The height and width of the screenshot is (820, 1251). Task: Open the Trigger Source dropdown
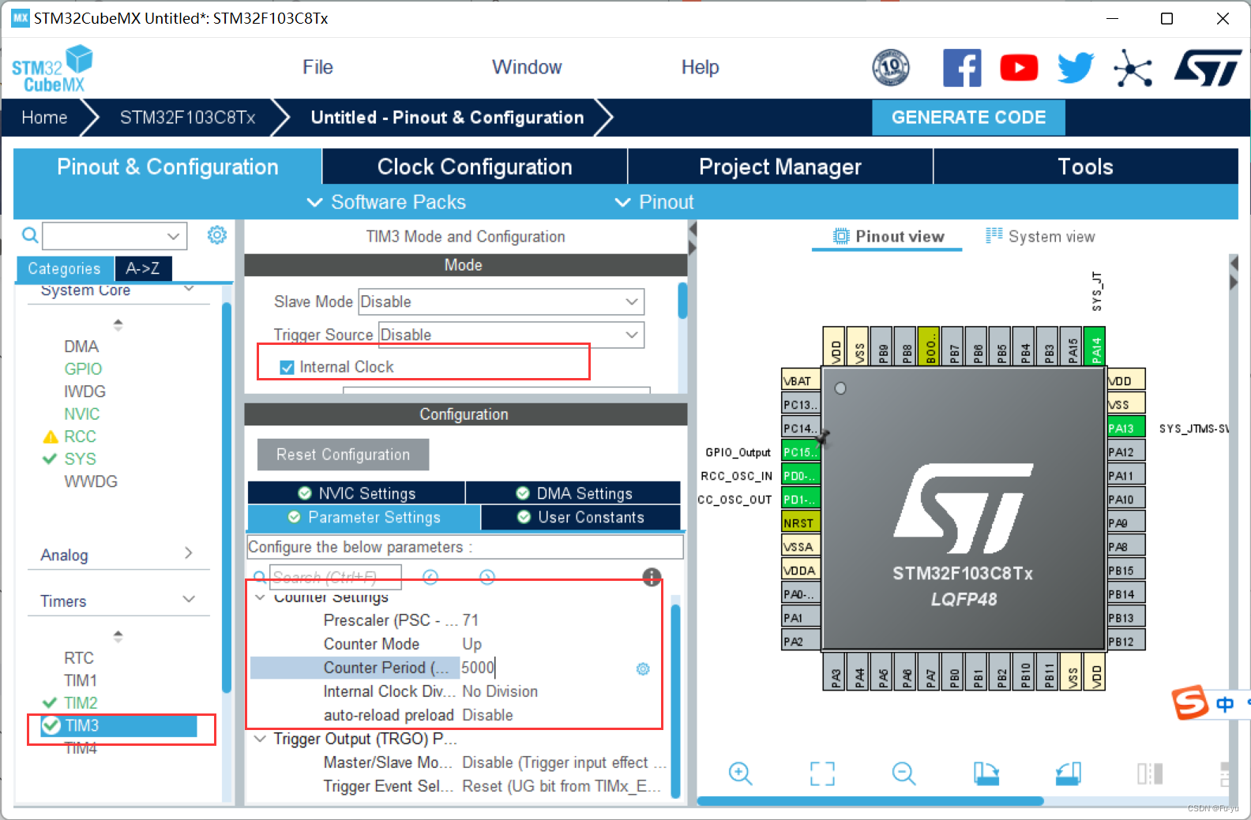click(x=511, y=335)
